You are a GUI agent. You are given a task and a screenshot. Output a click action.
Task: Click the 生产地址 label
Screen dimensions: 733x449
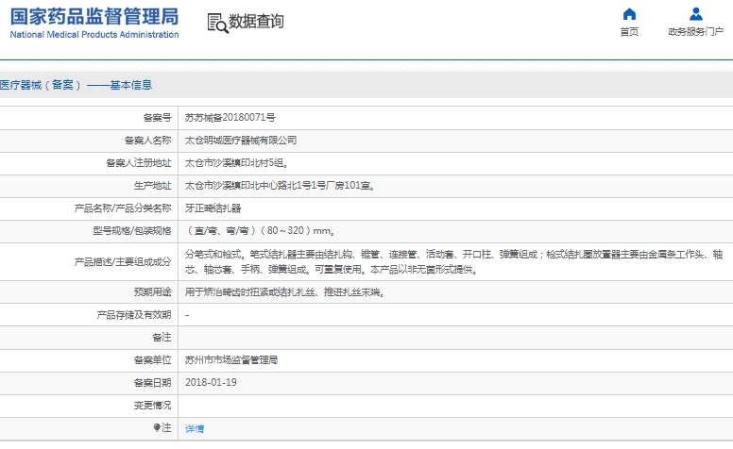pyautogui.click(x=152, y=186)
